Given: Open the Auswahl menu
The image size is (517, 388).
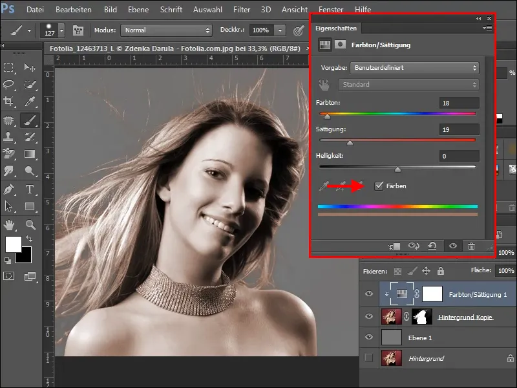Looking at the screenshot, I should coord(207,10).
